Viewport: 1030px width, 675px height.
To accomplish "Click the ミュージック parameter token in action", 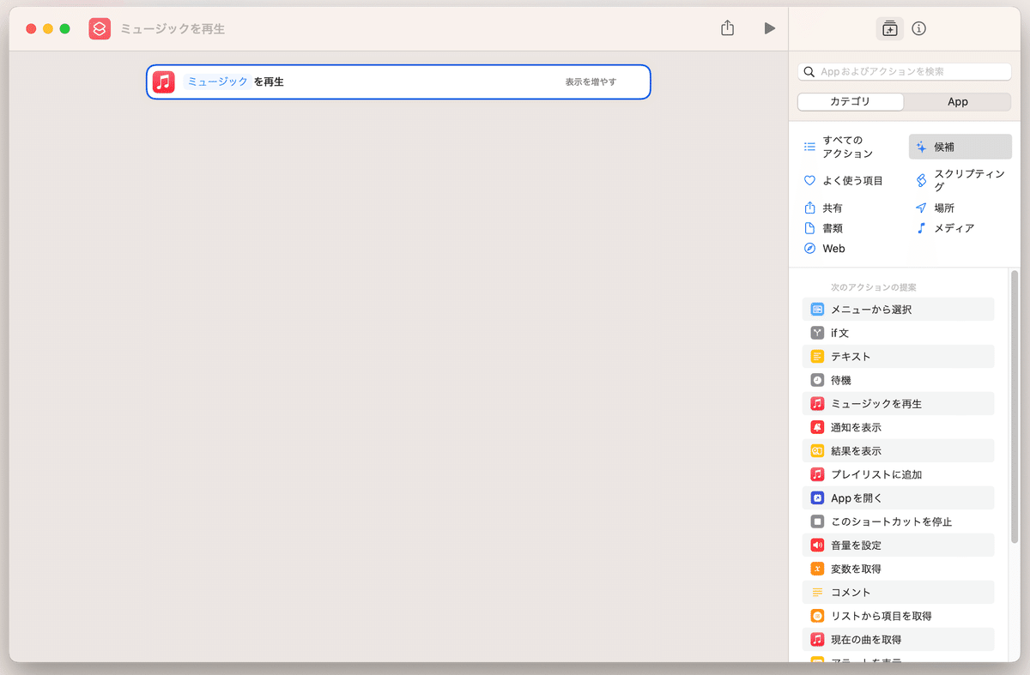I will pos(217,81).
